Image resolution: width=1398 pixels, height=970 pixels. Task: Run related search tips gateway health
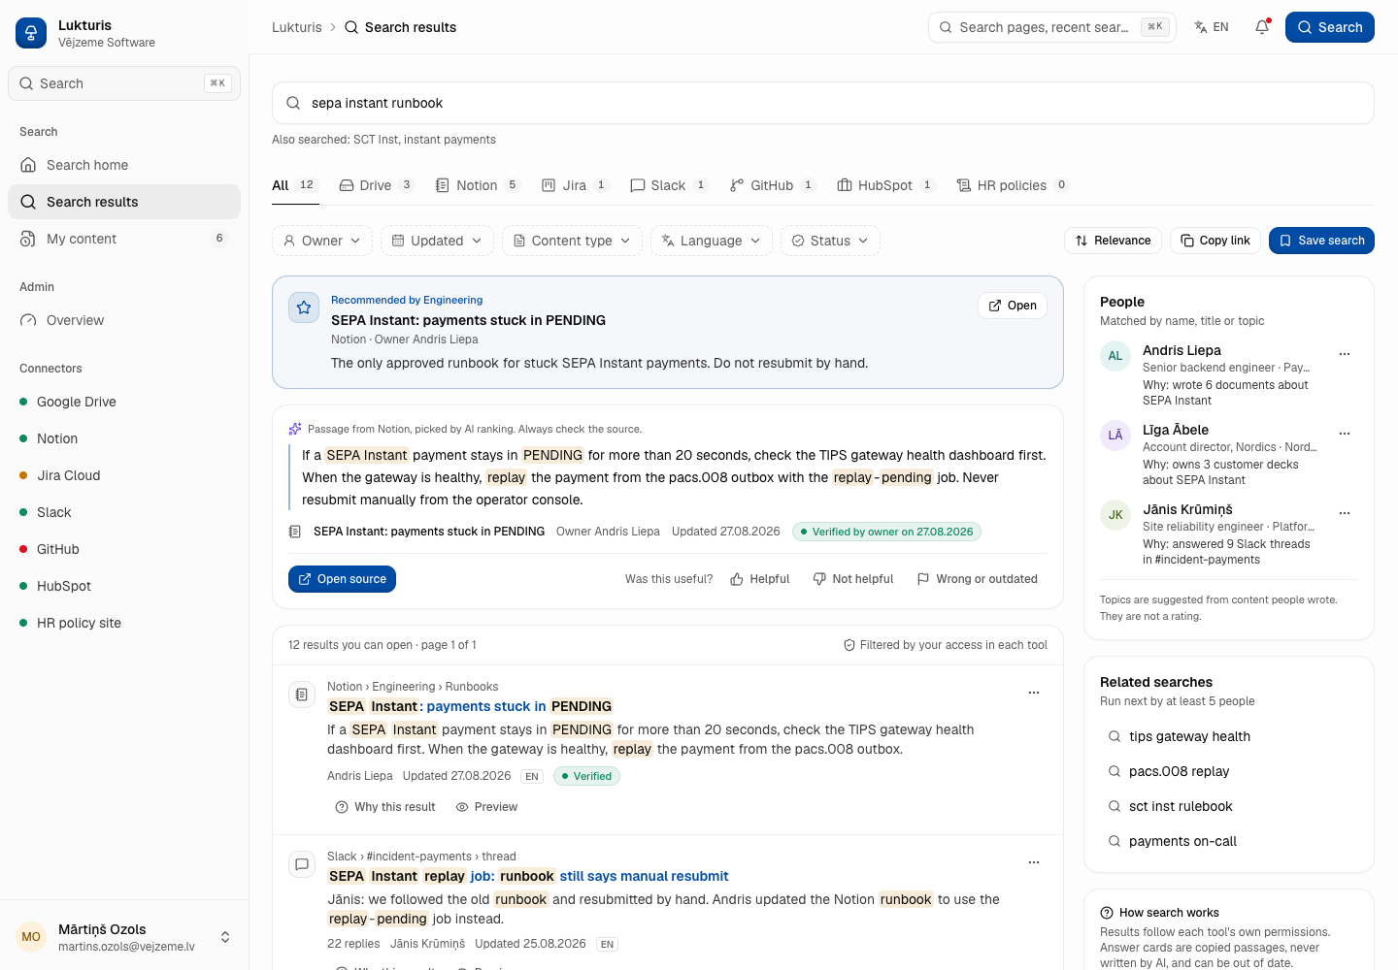coord(1229,736)
